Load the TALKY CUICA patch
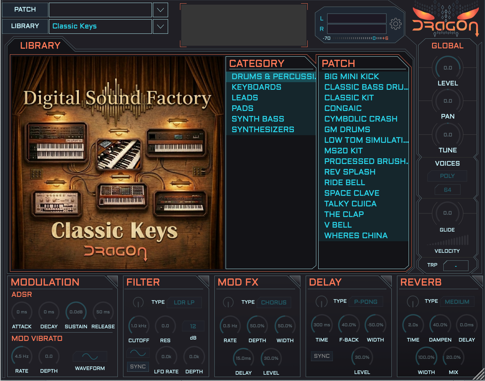The height and width of the screenshot is (381, 485). [x=364, y=204]
